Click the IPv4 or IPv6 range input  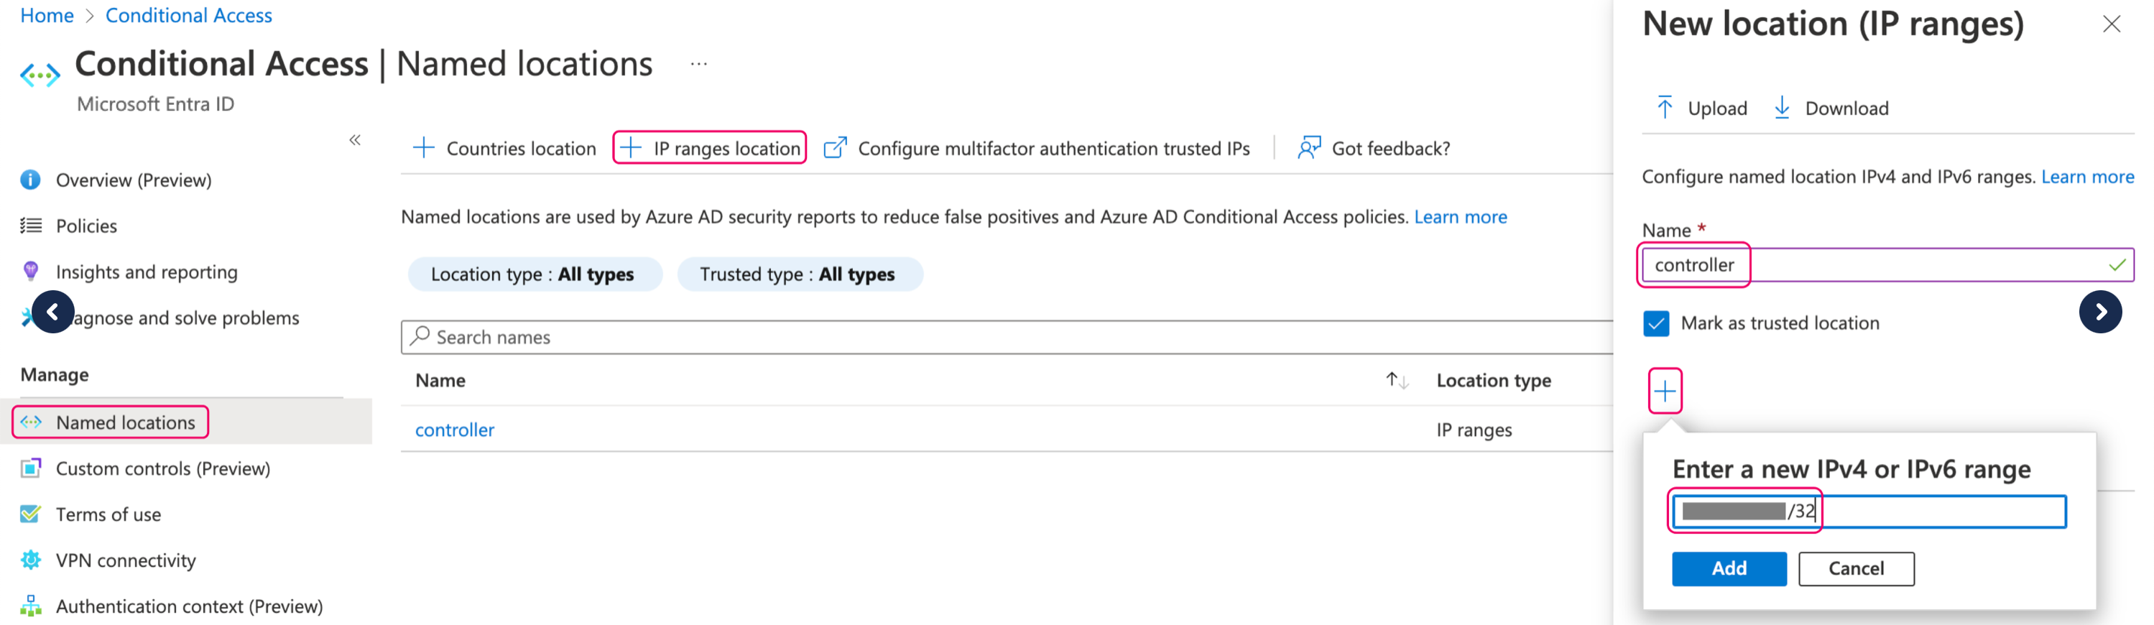coord(1869,511)
